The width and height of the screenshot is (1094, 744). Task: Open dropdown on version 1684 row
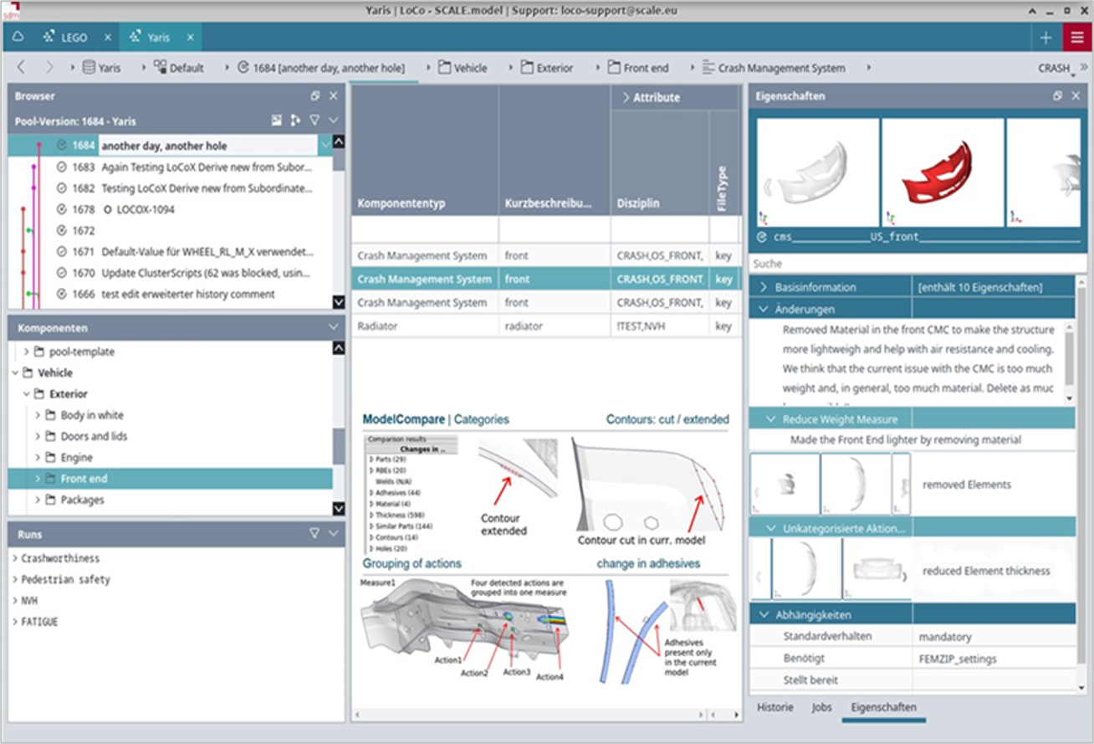point(325,146)
